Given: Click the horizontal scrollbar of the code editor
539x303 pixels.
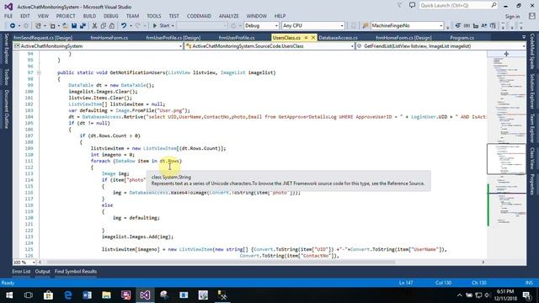Looking at the screenshot, I should (261, 262).
